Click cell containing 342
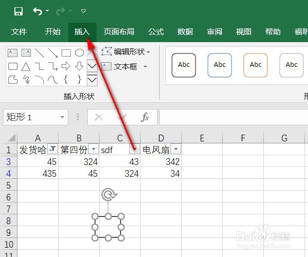This screenshot has height=257, width=308. [161, 161]
